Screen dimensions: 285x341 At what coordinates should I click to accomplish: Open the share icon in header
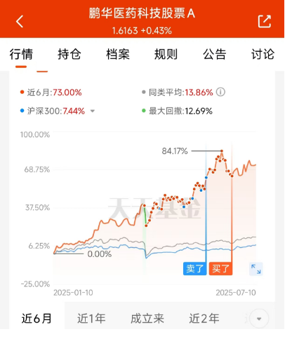pos(265,22)
